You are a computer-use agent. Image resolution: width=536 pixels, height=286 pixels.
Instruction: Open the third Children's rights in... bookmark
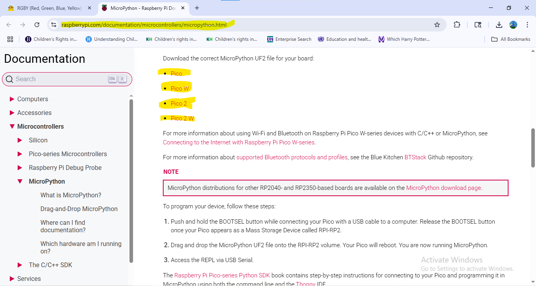tap(232, 39)
